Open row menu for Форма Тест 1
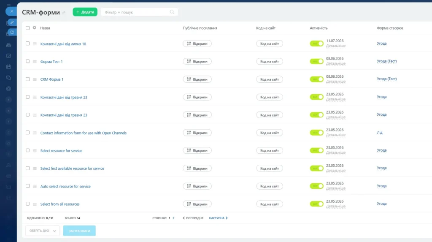The height and width of the screenshot is (242, 432). pos(35,62)
